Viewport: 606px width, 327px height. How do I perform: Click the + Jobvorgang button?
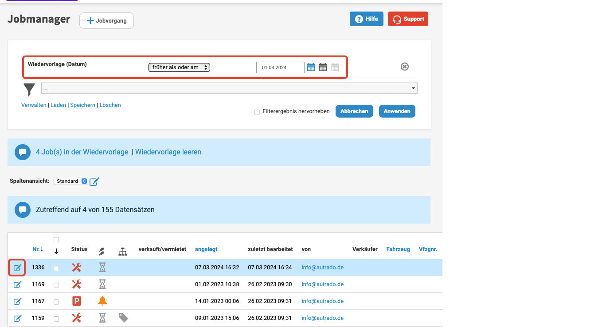point(106,21)
